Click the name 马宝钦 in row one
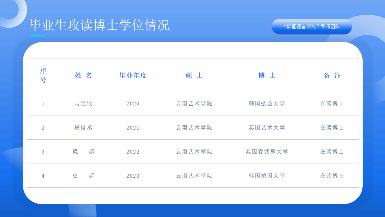Image resolution: width=385 pixels, height=217 pixels. (x=84, y=104)
